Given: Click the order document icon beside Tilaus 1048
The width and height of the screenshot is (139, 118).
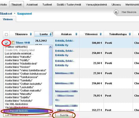Looking at the screenshot, I should (x=13, y=43).
